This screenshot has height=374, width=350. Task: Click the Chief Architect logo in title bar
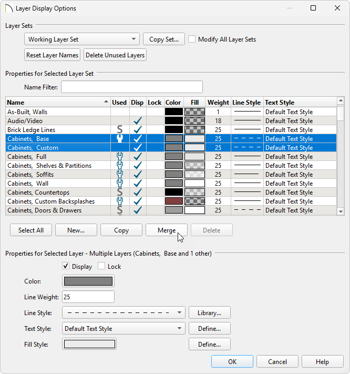click(x=9, y=8)
